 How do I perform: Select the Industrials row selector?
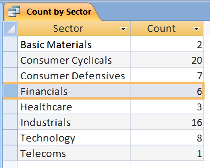coord(10,122)
